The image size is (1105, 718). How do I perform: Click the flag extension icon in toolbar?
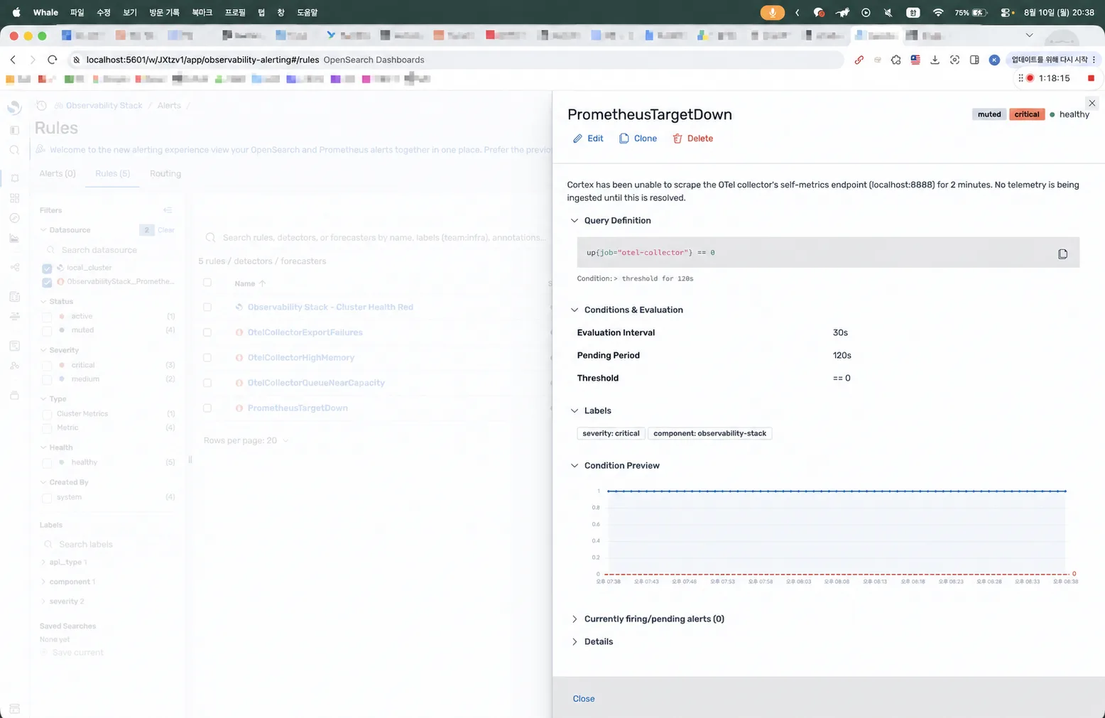coord(915,60)
